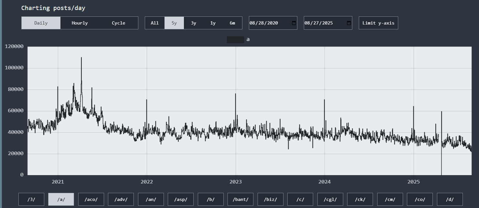Click the Charting posts/day heading
The image size is (479, 208).
[53, 8]
